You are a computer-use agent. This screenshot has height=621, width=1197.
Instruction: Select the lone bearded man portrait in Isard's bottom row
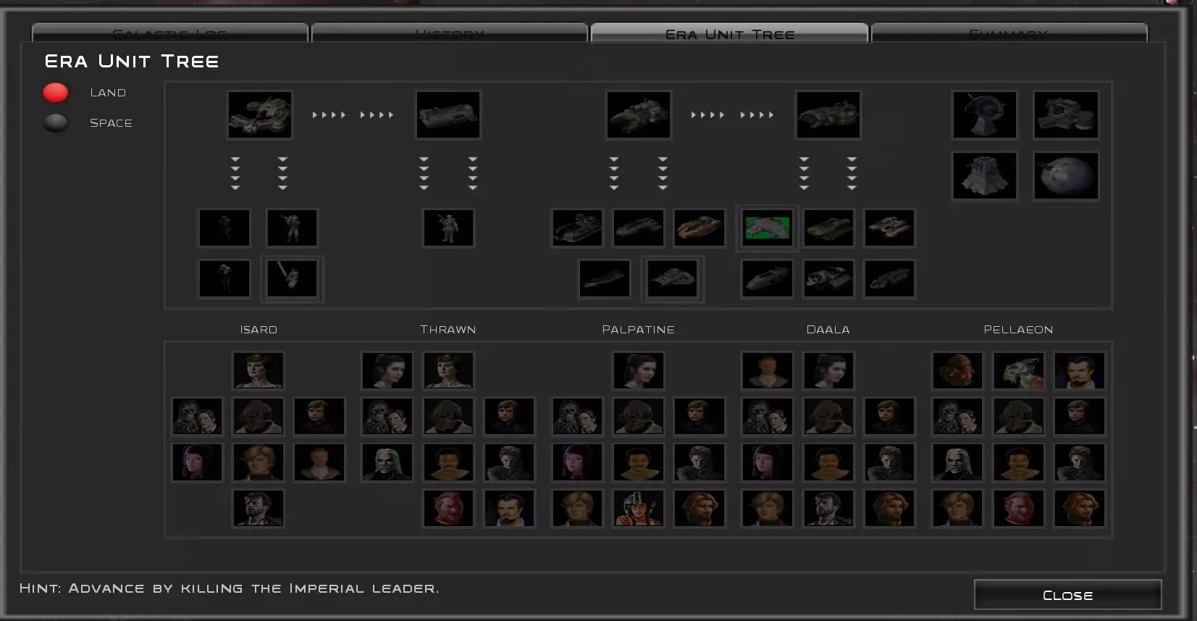tap(259, 508)
